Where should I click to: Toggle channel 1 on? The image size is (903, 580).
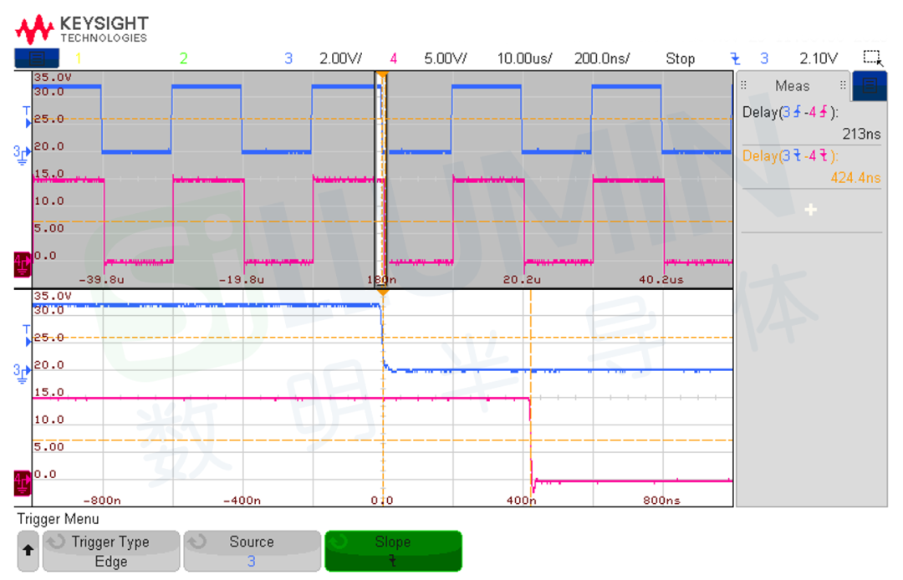pos(78,59)
